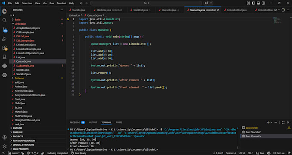Image resolution: width=292 pixels, height=155 pixels.
Task: Customize layout from title bar icon
Action: click(249, 3)
